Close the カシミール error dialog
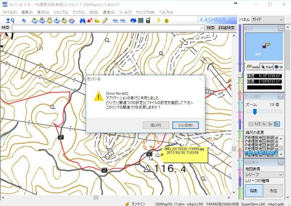The image size is (291, 206). point(200,79)
